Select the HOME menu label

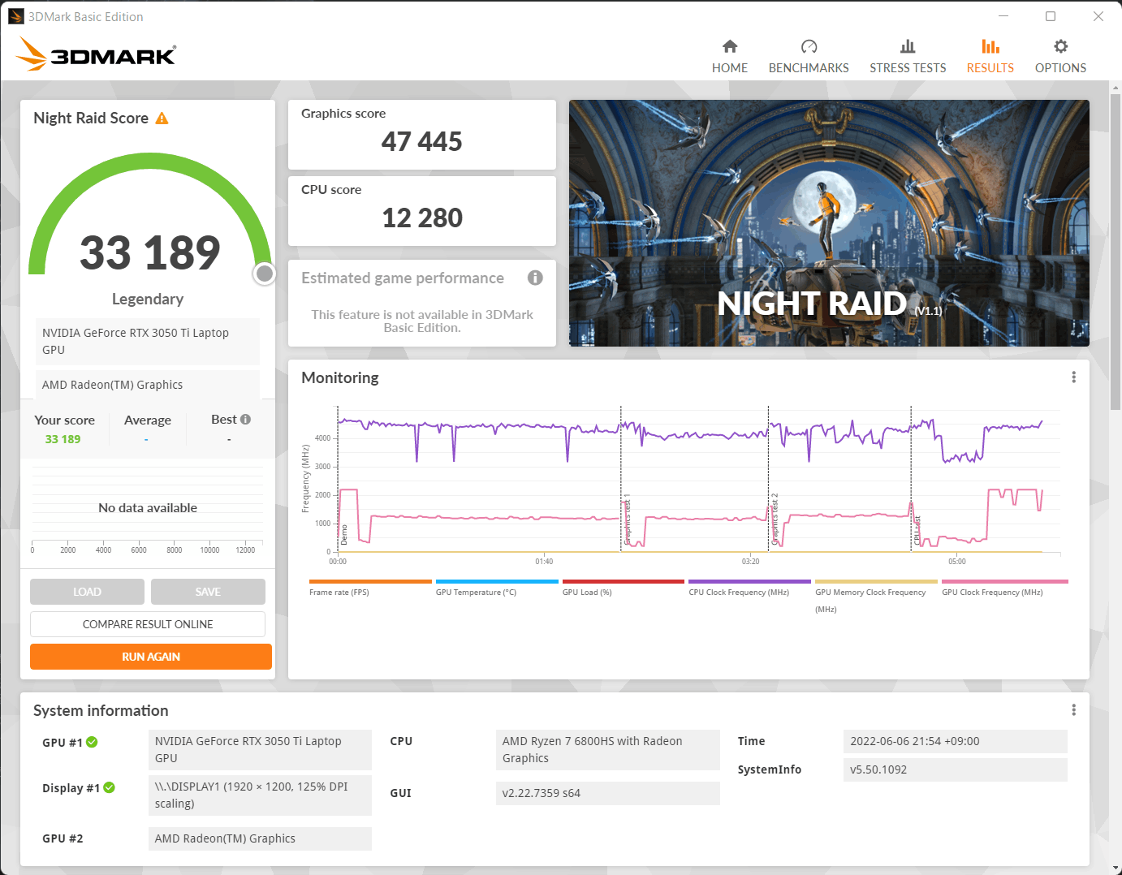(730, 68)
